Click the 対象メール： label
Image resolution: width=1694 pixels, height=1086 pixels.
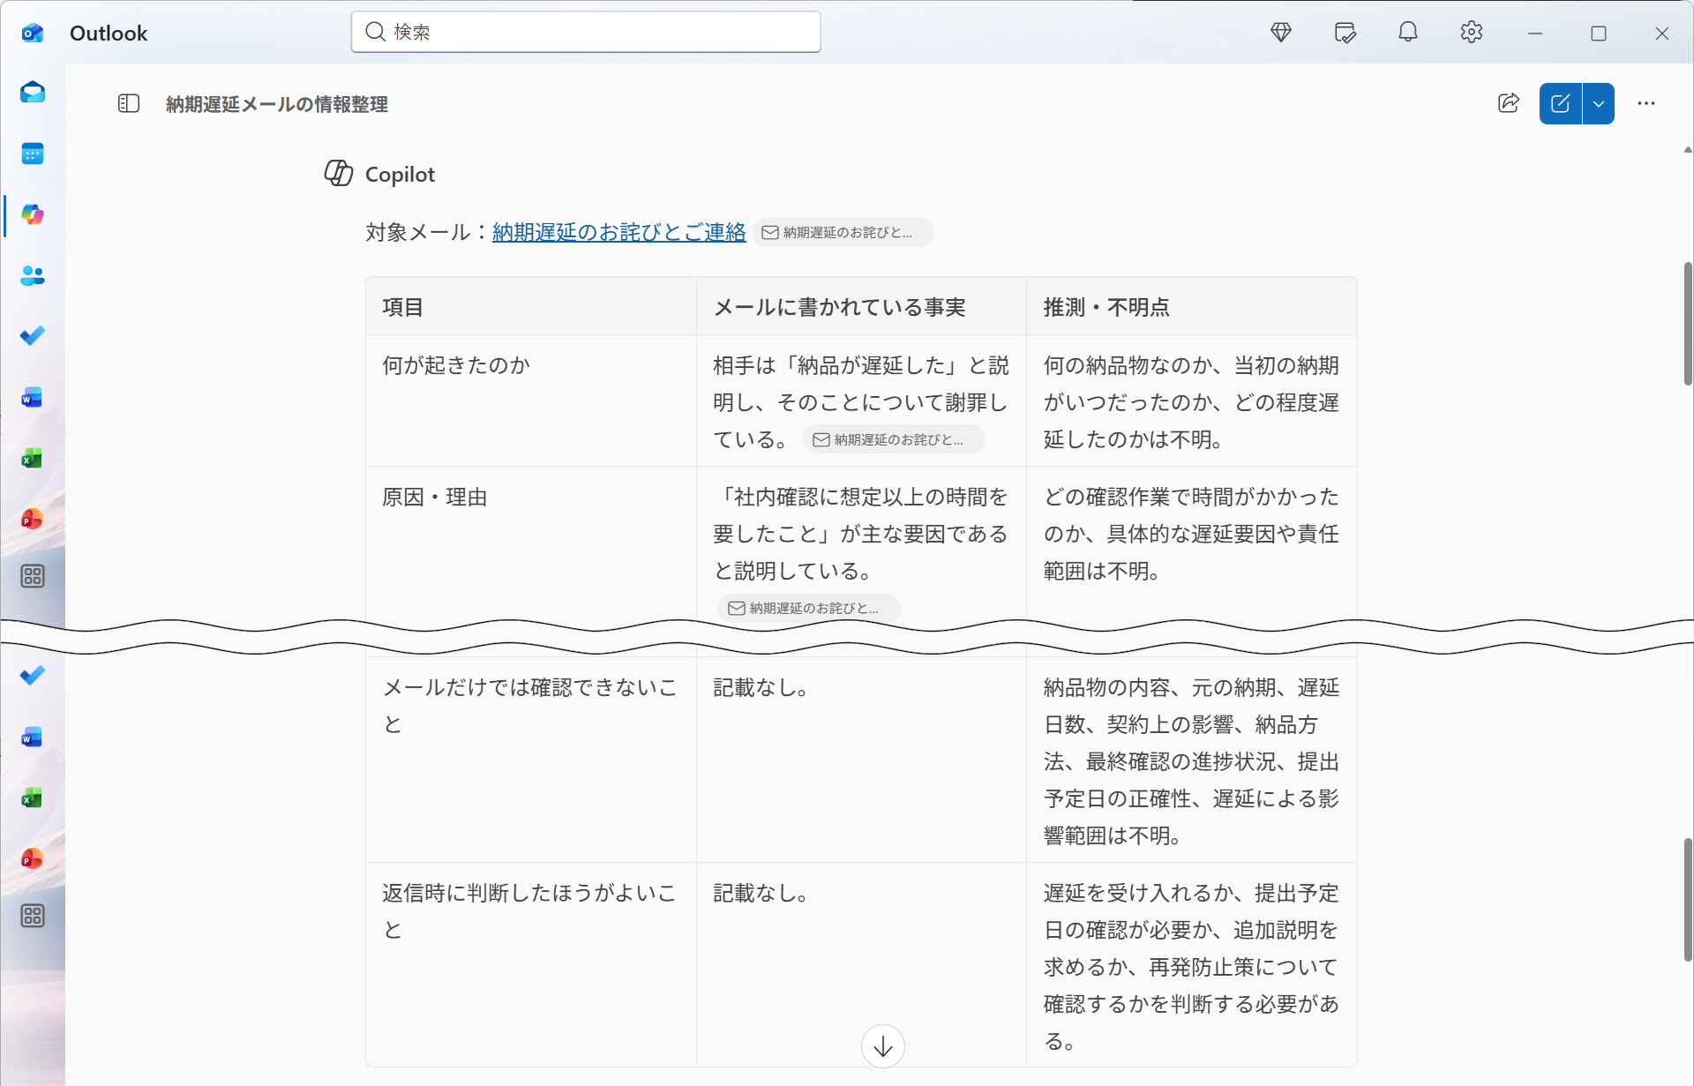click(x=429, y=232)
